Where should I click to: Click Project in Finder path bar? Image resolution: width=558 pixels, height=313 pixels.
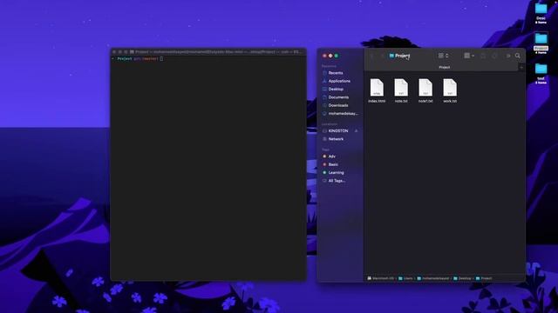pyautogui.click(x=484, y=278)
